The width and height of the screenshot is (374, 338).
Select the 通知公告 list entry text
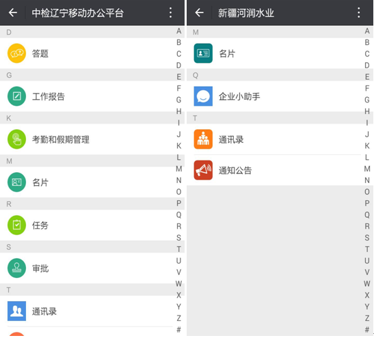coord(235,171)
